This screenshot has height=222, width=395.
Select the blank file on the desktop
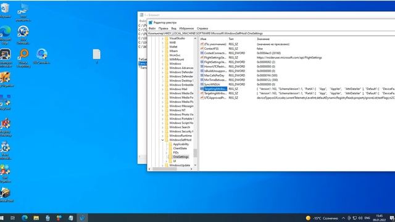96,56
